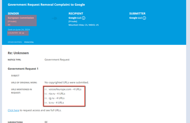Click No copyrighted URLs were submitted text
190x123 pixels.
coord(67,82)
